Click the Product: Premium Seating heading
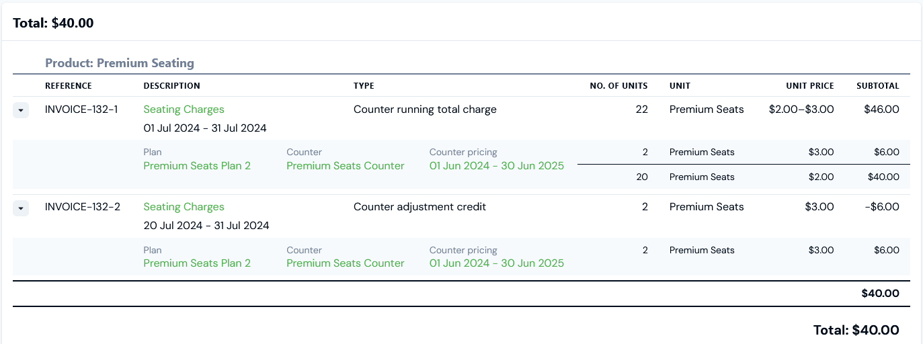The height and width of the screenshot is (344, 923). click(x=120, y=63)
